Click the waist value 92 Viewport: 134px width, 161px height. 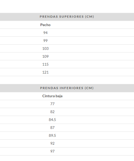[x=52, y=144]
